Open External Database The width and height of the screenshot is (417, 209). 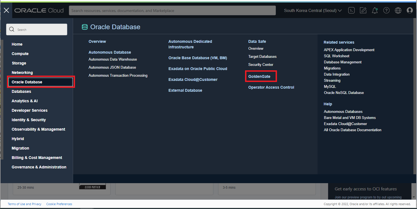pos(185,90)
